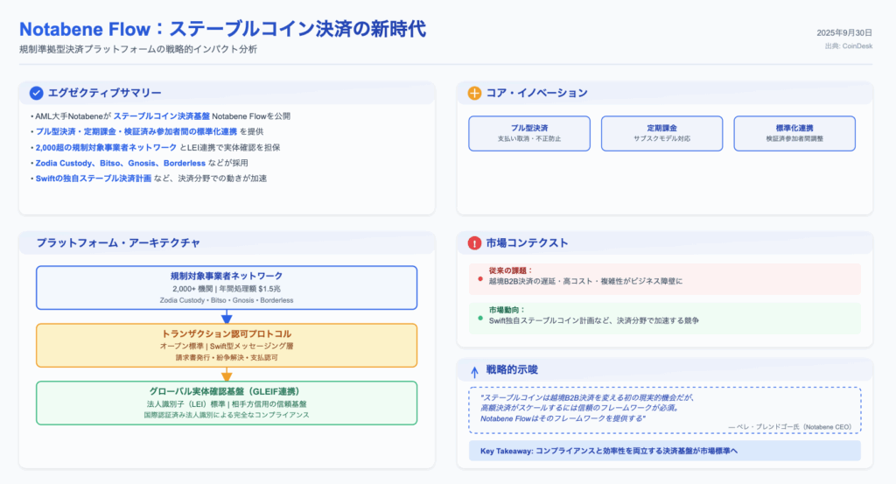Click the green bullet dot next to 市場動向
The height and width of the screenshot is (484, 896).
click(480, 317)
